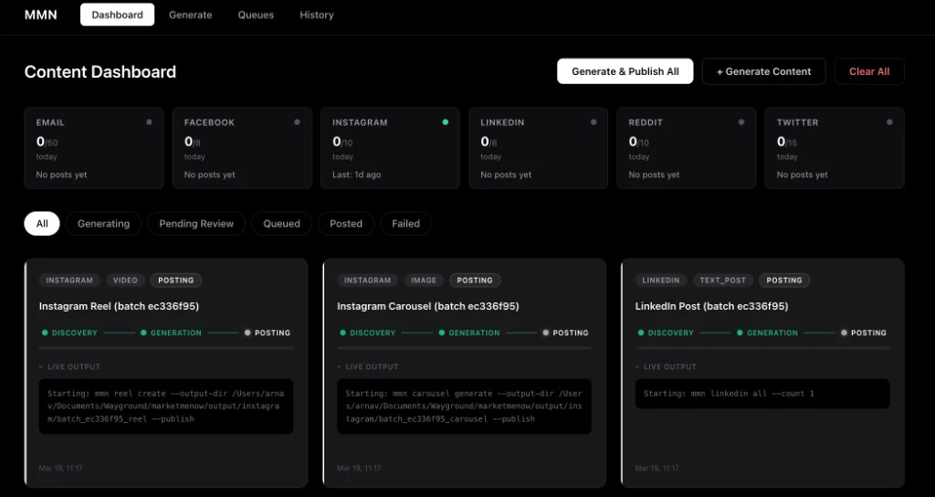
Task: Click the TEXT_POST tag on LinkedIn card
Action: coord(723,280)
